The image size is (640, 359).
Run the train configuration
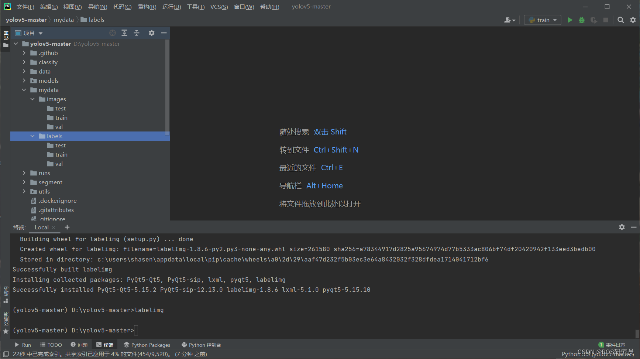(x=570, y=20)
